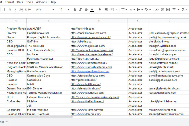Format the selection as percent

10,9
